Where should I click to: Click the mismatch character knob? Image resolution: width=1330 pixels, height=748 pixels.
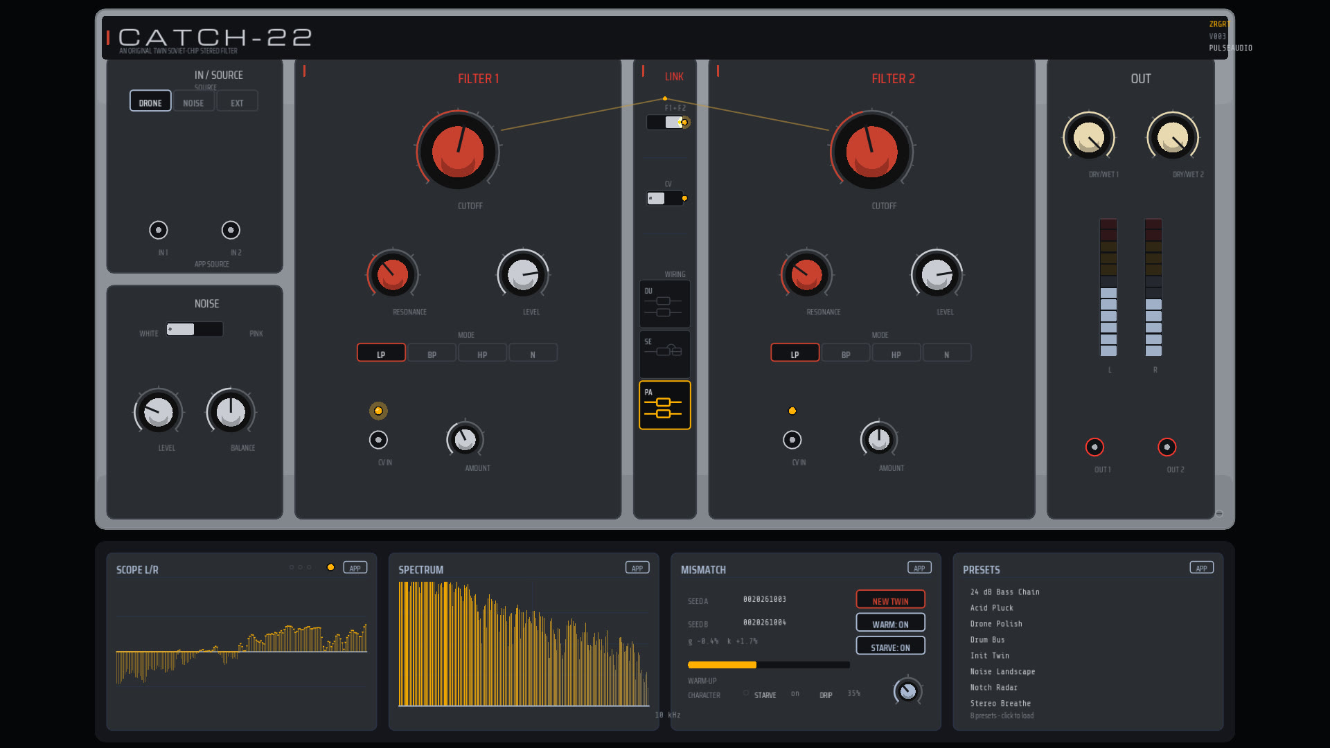click(908, 691)
